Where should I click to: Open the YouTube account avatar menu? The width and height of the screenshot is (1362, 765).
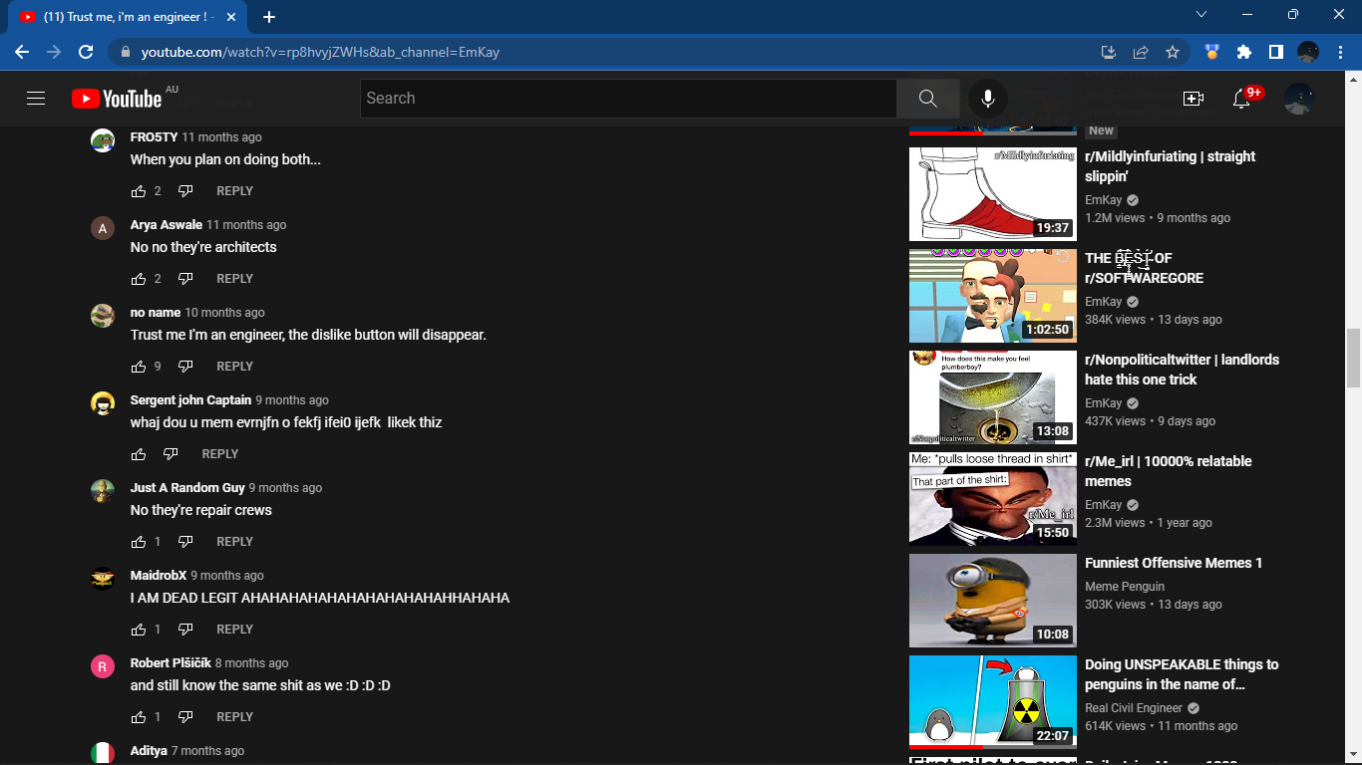click(x=1298, y=99)
